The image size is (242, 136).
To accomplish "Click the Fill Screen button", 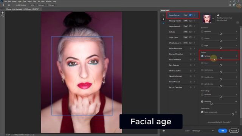I will pyautogui.click(x=51, y=5).
